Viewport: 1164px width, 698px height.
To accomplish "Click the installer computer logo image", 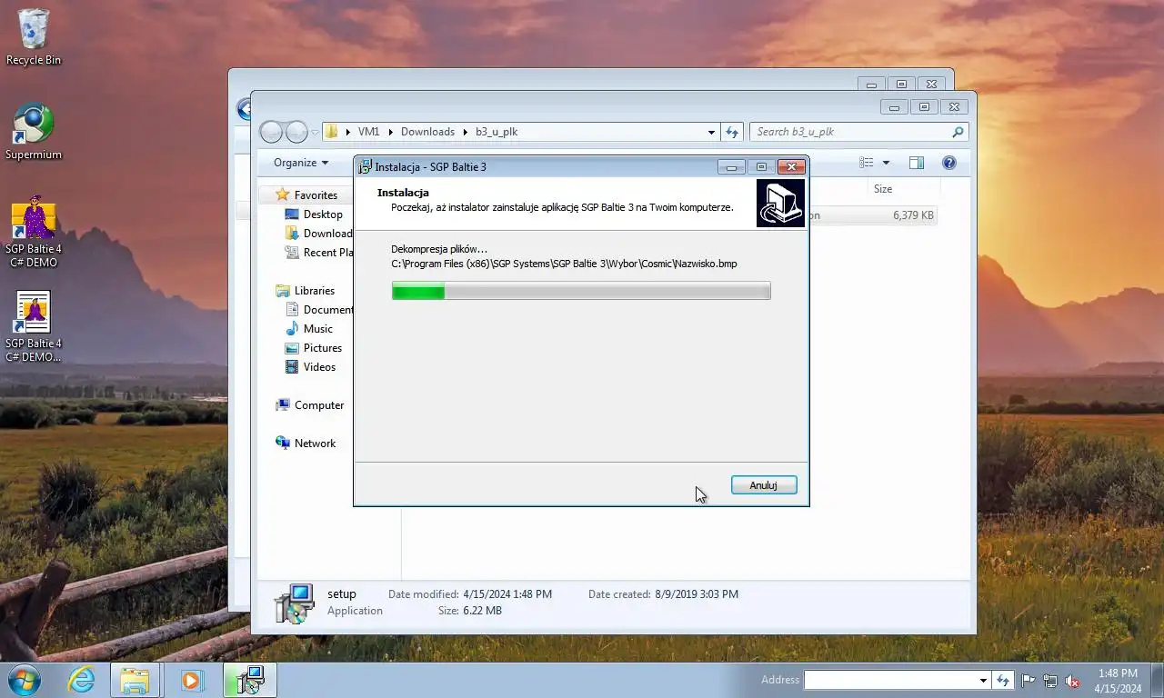I will pyautogui.click(x=780, y=203).
